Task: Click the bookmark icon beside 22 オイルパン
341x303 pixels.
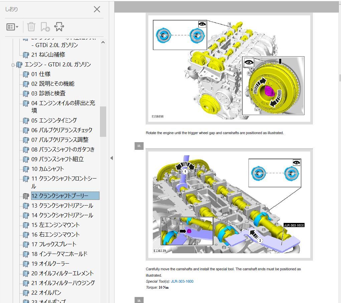Action: tap(26, 293)
